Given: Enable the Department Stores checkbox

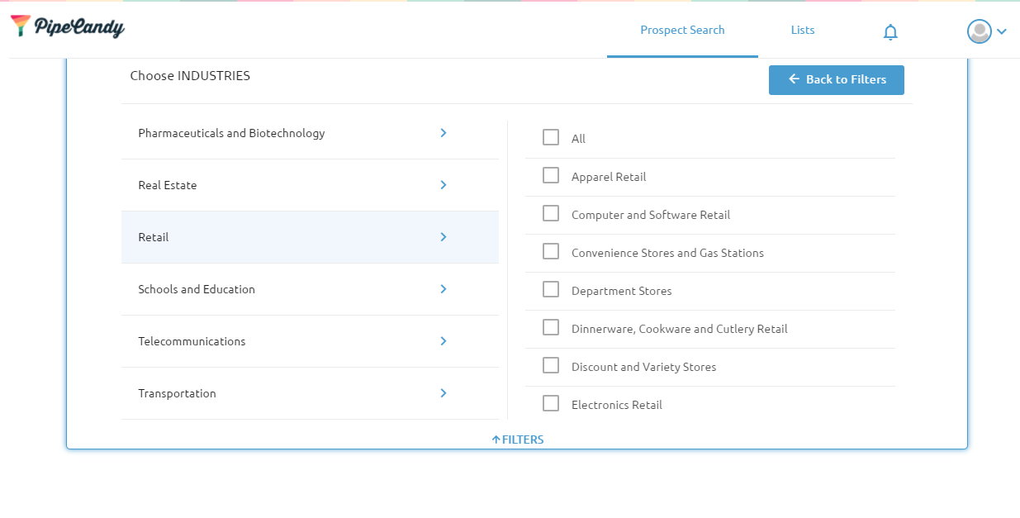Looking at the screenshot, I should pos(551,290).
